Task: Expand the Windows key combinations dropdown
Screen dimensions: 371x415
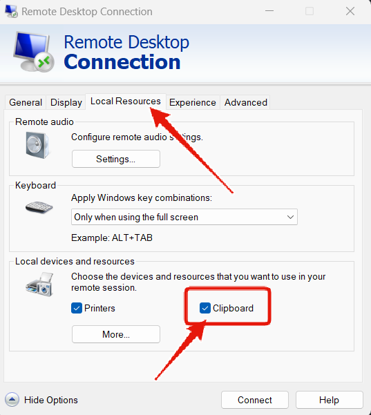Action: coord(184,217)
